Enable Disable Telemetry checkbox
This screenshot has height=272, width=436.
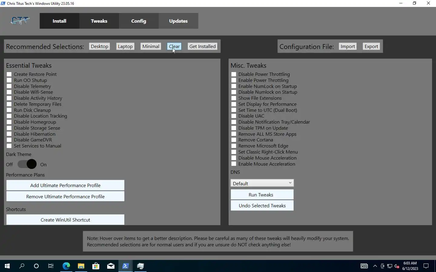[x=9, y=86]
